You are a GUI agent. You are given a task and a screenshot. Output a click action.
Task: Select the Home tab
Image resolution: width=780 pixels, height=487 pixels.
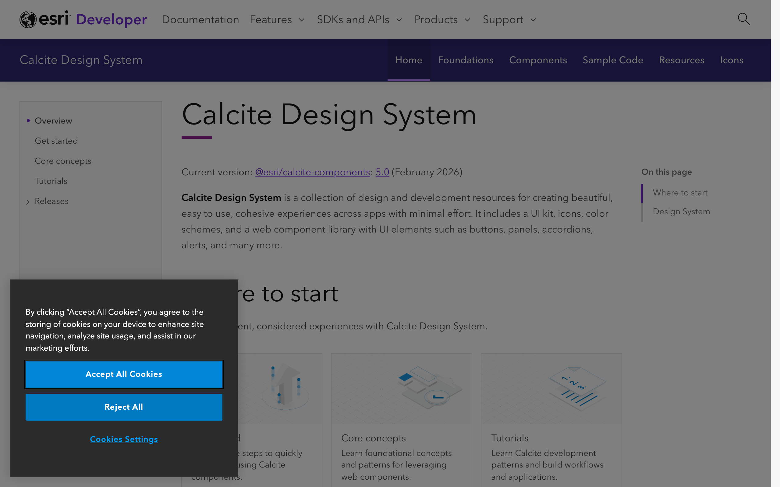[x=409, y=60]
